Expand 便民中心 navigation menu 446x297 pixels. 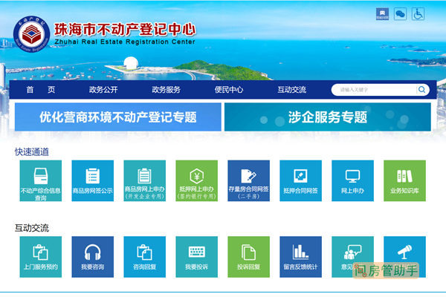coord(228,90)
